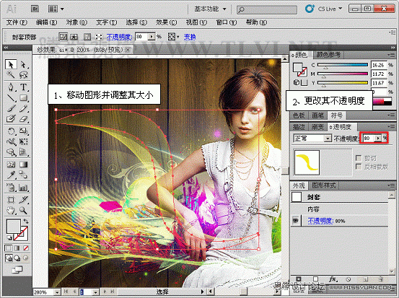Swap fill and stroke arrow icon
The width and height of the screenshot is (399, 298).
click(x=26, y=221)
